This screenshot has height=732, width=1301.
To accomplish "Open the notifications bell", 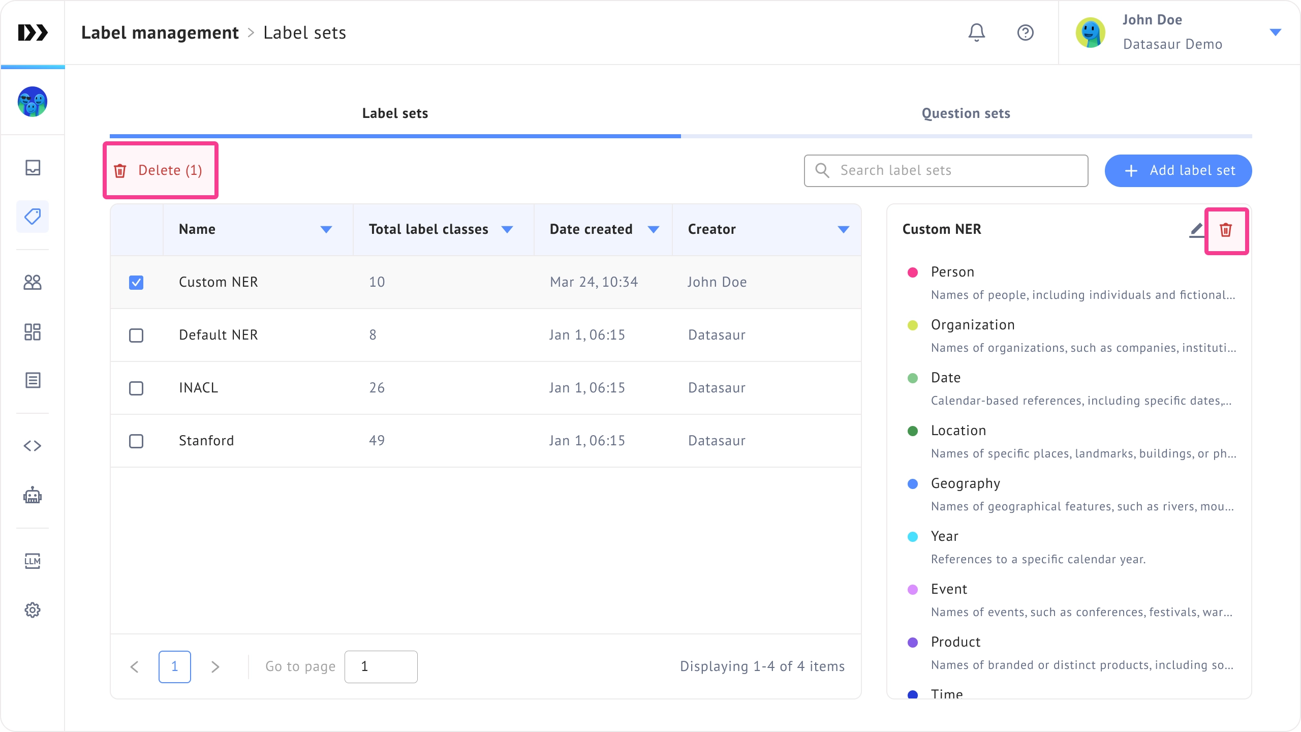I will coord(976,33).
